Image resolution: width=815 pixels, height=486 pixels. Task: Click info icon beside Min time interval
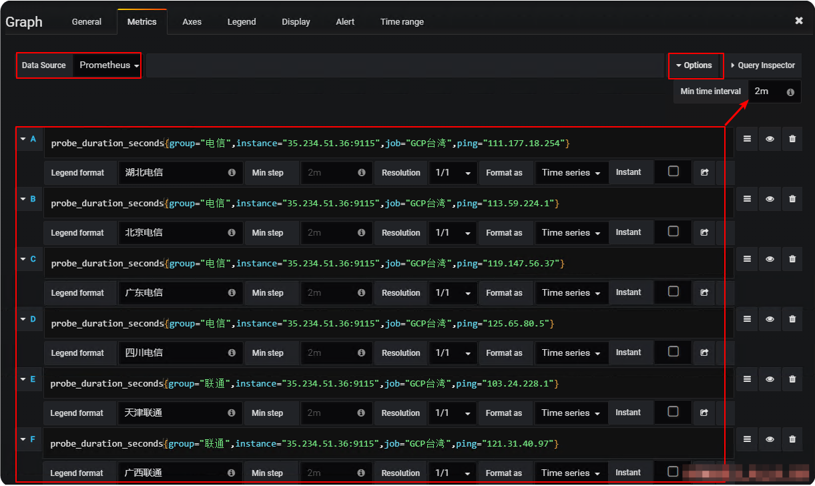tap(790, 92)
